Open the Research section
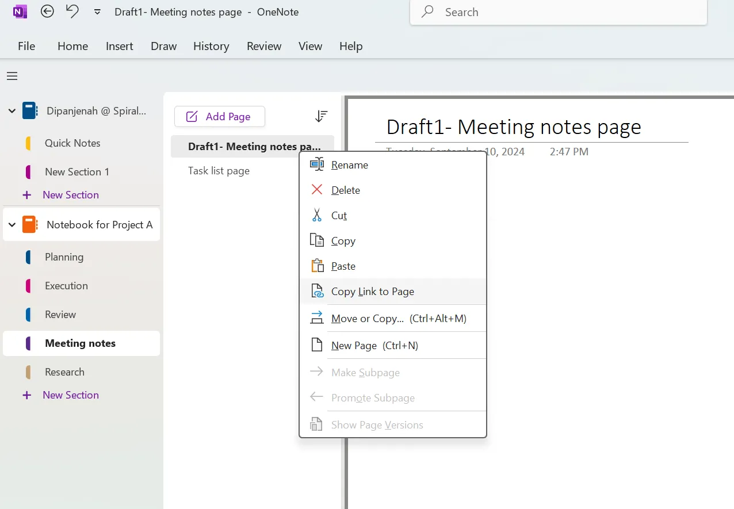734x509 pixels. pos(64,372)
